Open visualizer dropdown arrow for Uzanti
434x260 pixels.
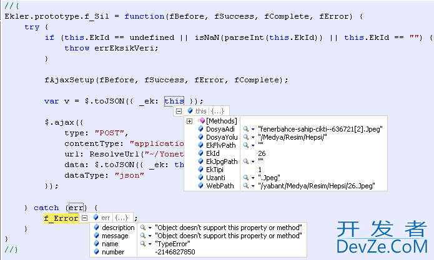tap(253, 178)
